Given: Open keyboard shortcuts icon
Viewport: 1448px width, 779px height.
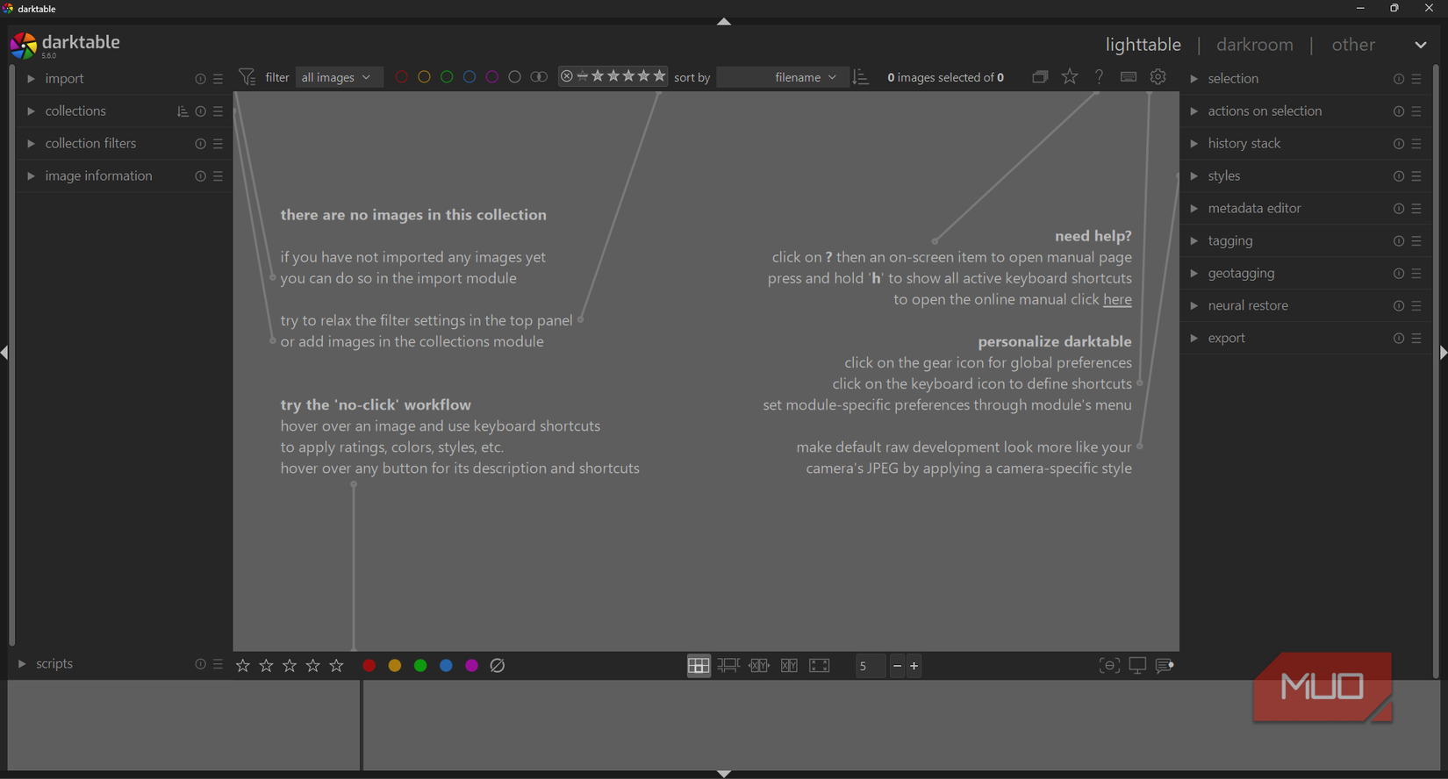Looking at the screenshot, I should [x=1129, y=77].
